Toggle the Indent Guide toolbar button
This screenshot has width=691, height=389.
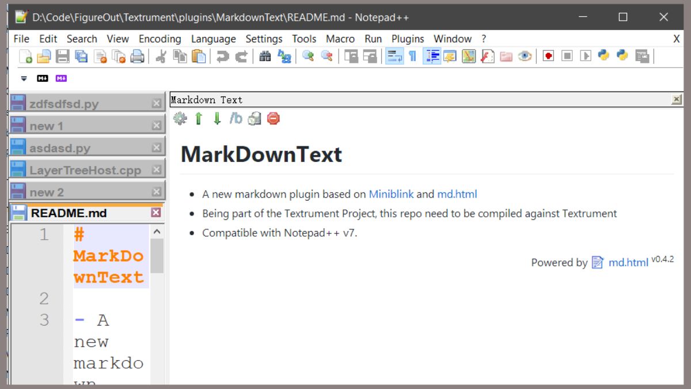coord(432,56)
